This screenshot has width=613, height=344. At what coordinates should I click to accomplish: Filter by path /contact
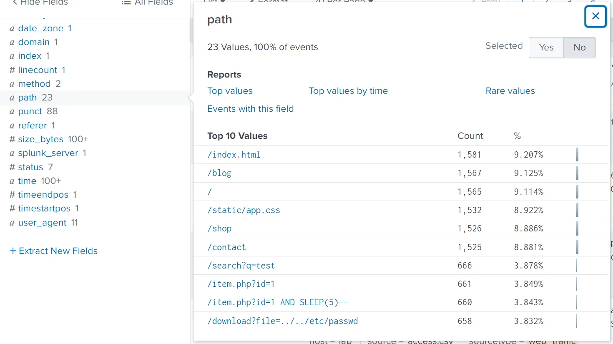(226, 247)
